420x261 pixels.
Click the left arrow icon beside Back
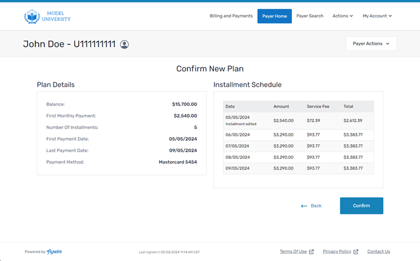point(304,206)
